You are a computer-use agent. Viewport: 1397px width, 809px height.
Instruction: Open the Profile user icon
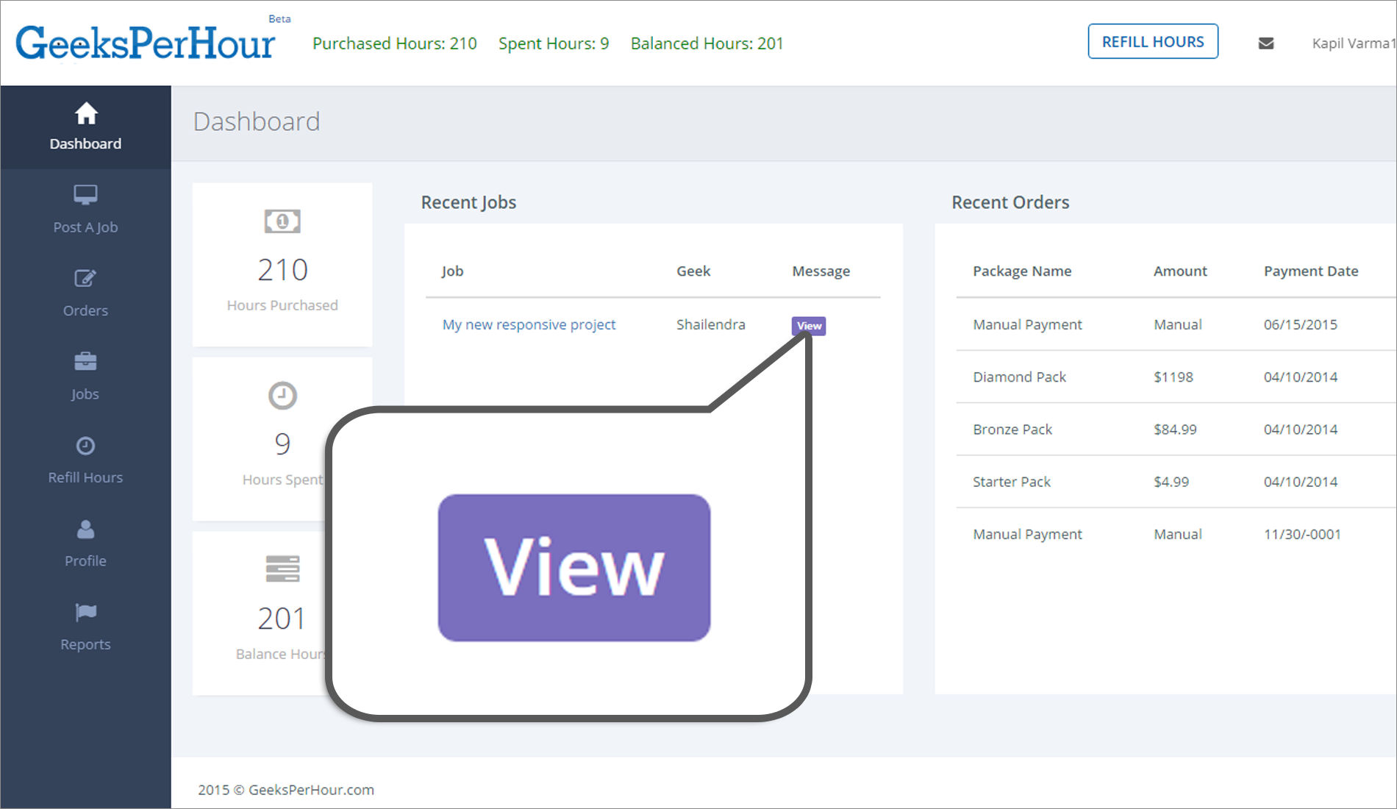pos(85,529)
